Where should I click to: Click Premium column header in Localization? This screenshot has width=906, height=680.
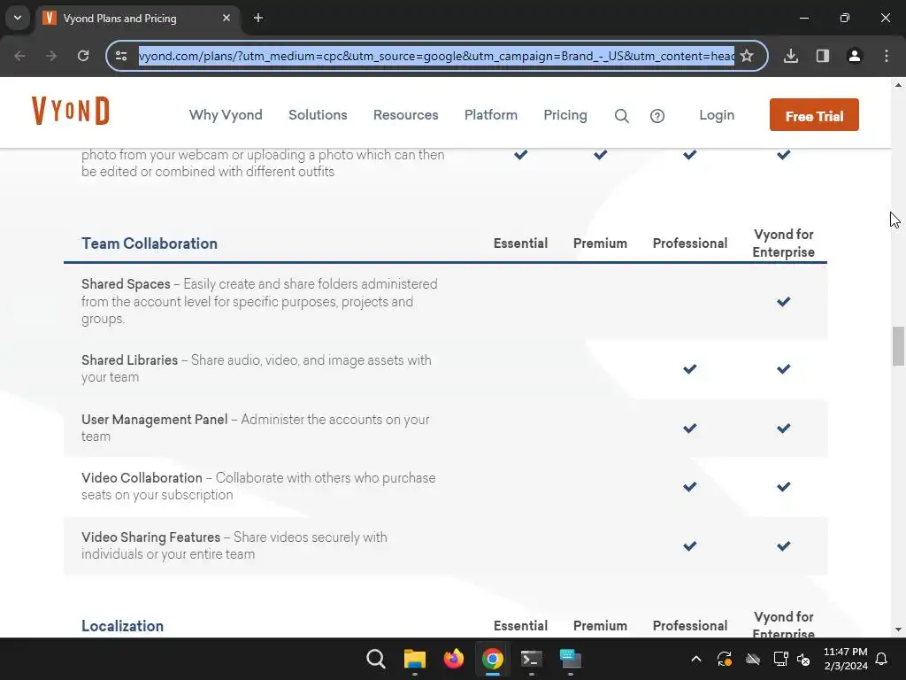[x=600, y=626]
